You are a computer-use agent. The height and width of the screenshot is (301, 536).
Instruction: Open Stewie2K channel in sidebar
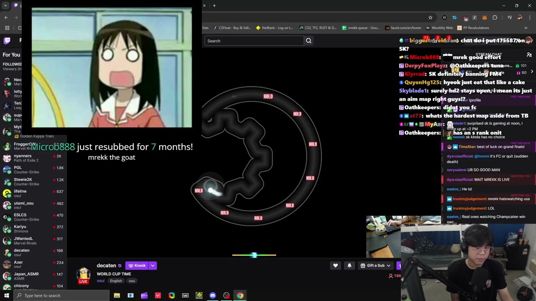click(x=33, y=182)
